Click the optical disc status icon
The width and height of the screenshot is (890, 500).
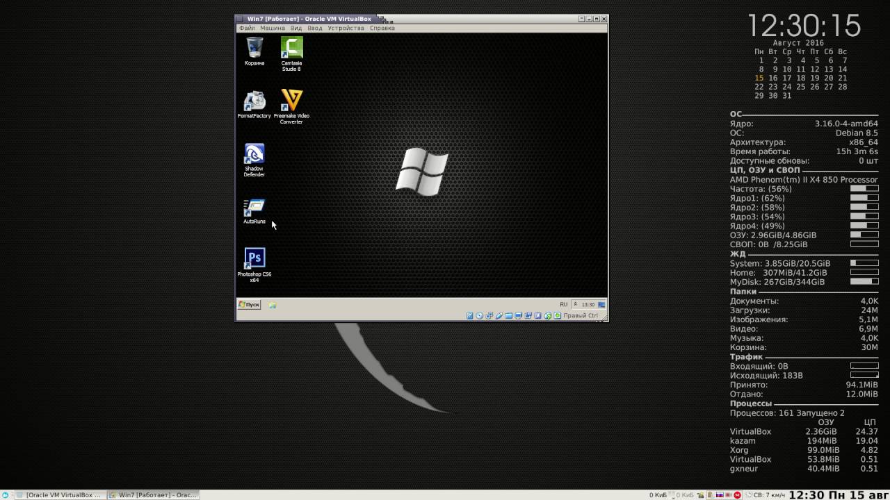point(480,315)
